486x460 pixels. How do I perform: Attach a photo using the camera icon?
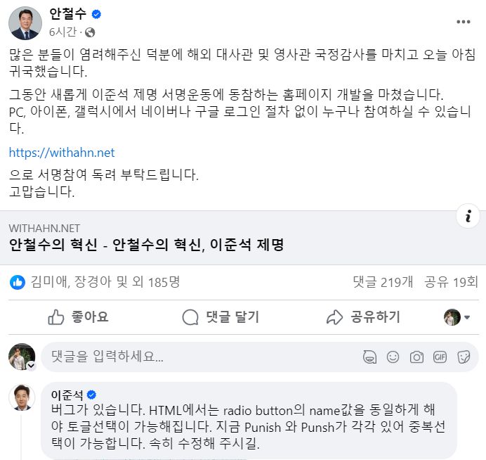tap(416, 357)
